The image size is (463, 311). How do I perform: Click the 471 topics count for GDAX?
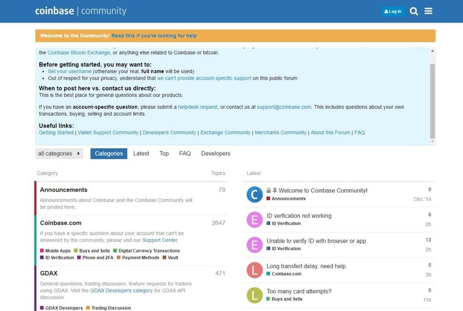click(x=220, y=274)
